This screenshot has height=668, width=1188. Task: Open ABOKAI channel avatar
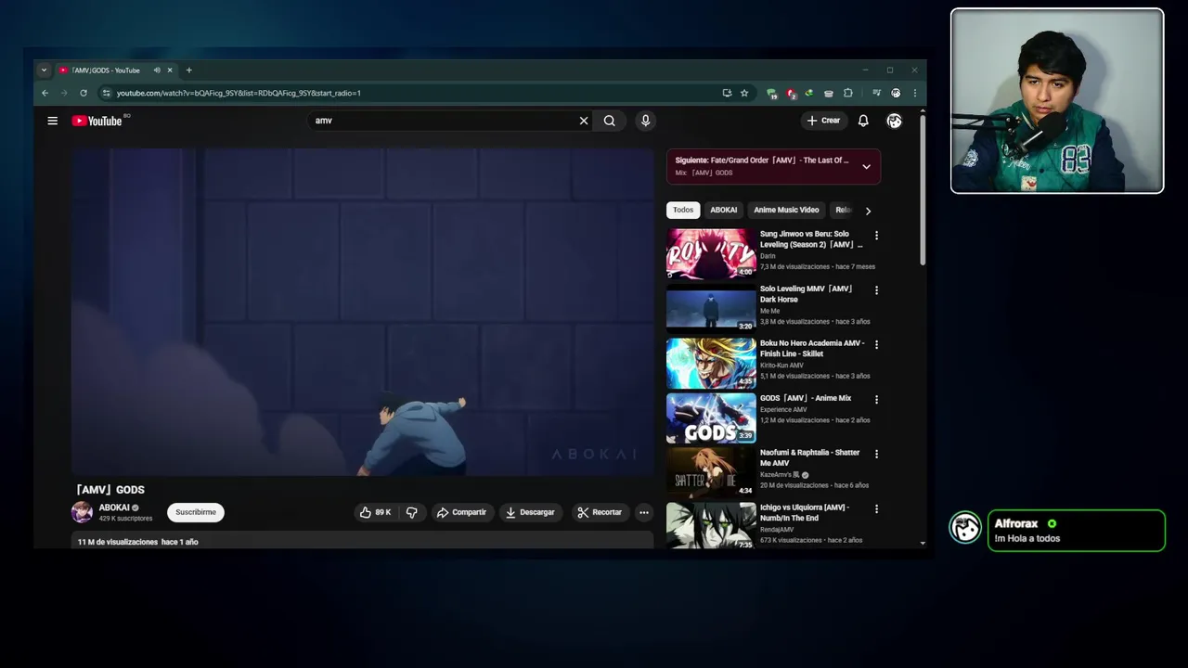tap(83, 512)
